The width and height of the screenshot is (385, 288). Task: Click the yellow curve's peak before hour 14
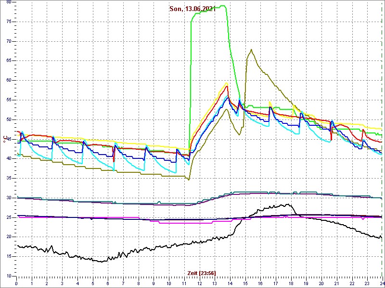coord(227,83)
